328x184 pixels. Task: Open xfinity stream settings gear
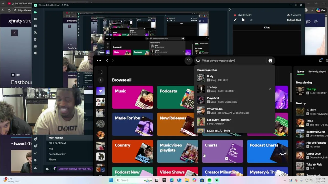[x=316, y=22]
